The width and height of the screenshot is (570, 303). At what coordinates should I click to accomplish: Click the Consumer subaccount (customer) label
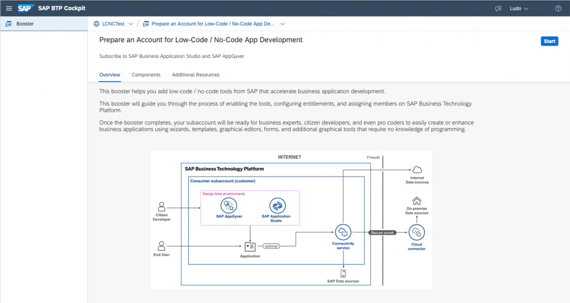[x=223, y=181]
